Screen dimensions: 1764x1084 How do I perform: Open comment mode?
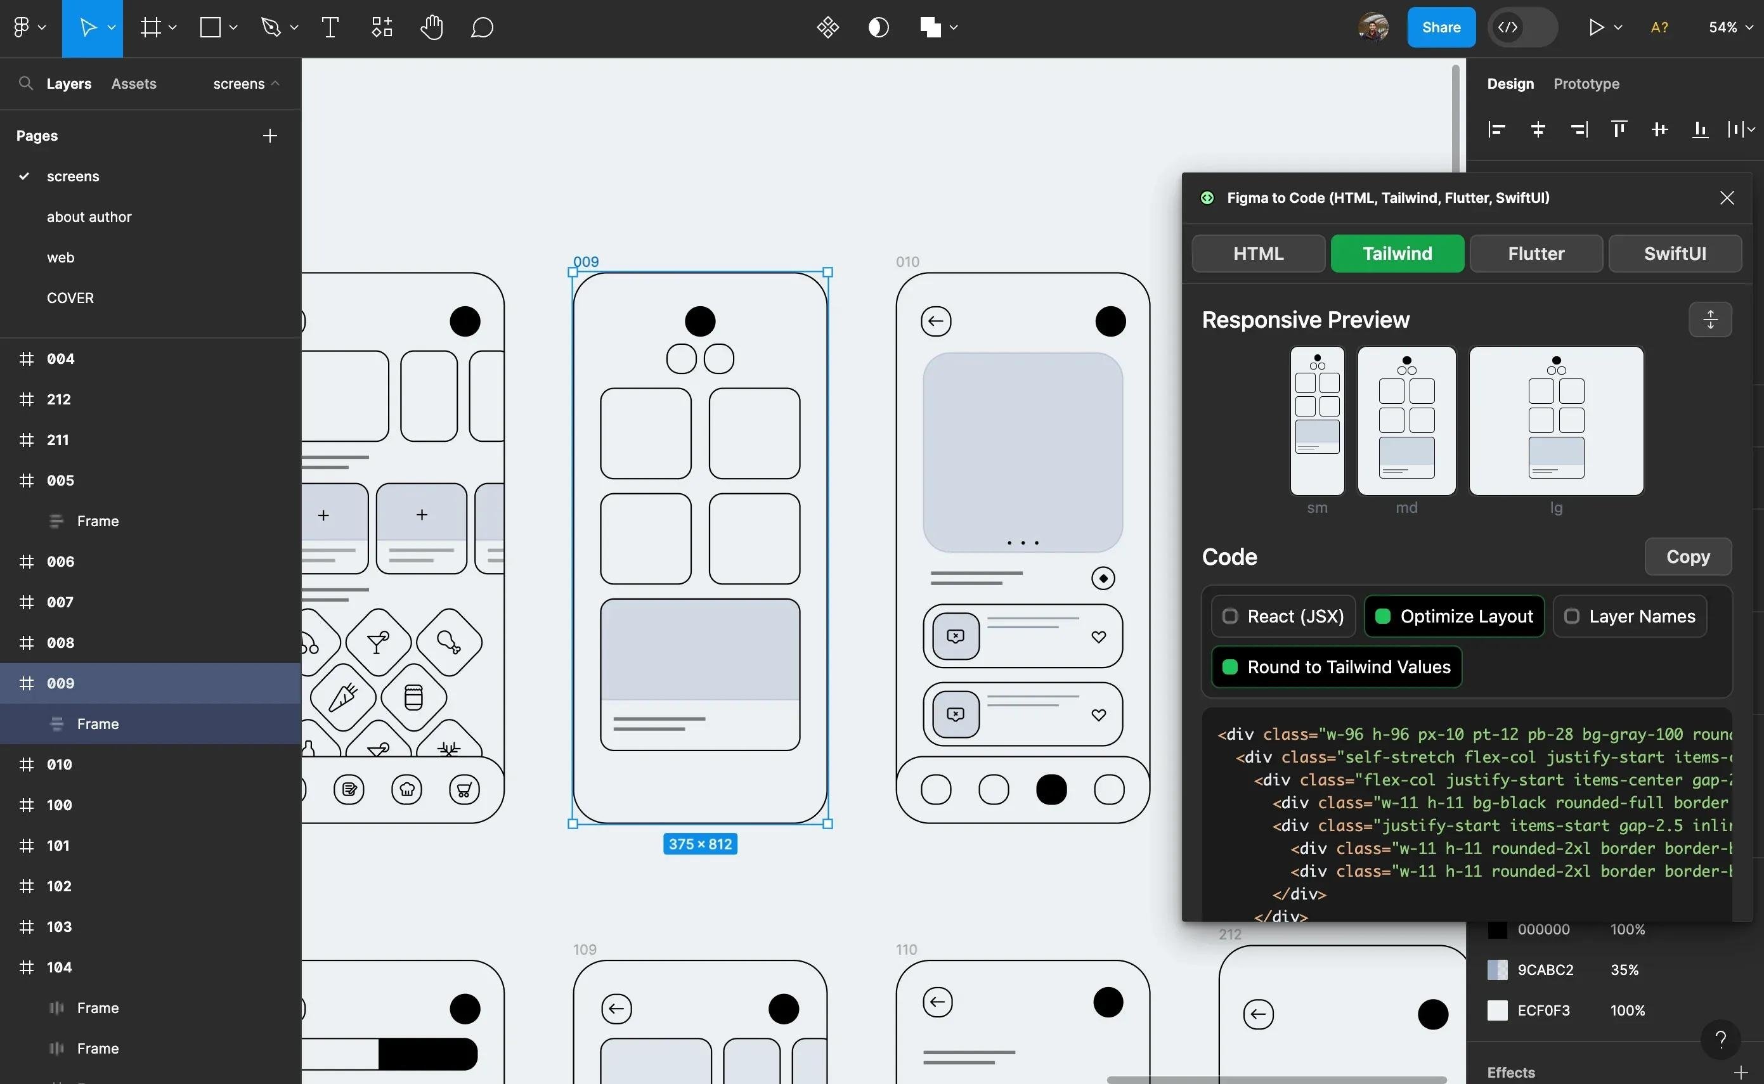click(x=482, y=27)
